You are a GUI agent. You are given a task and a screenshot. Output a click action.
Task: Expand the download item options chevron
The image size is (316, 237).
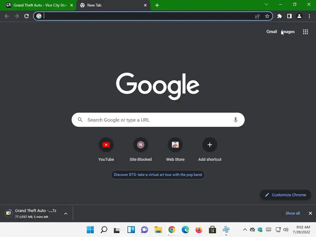click(x=66, y=214)
